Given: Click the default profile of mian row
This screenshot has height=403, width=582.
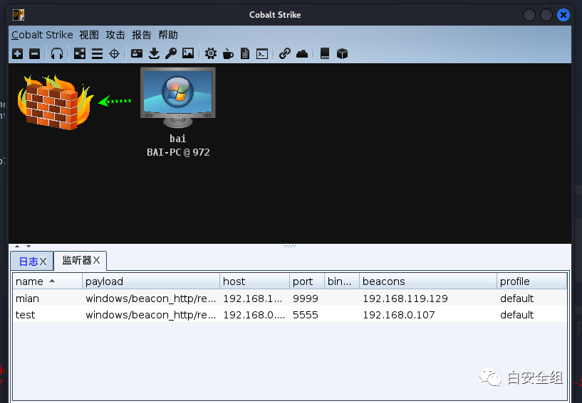Looking at the screenshot, I should tap(516, 299).
